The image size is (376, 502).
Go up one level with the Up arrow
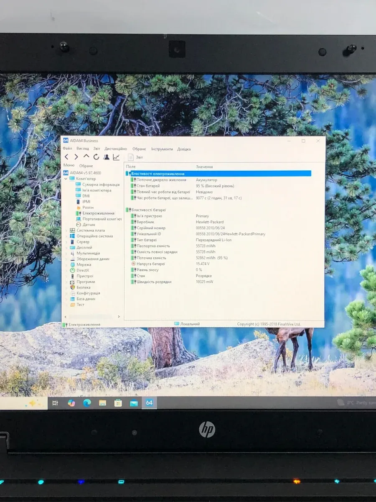coord(86,157)
